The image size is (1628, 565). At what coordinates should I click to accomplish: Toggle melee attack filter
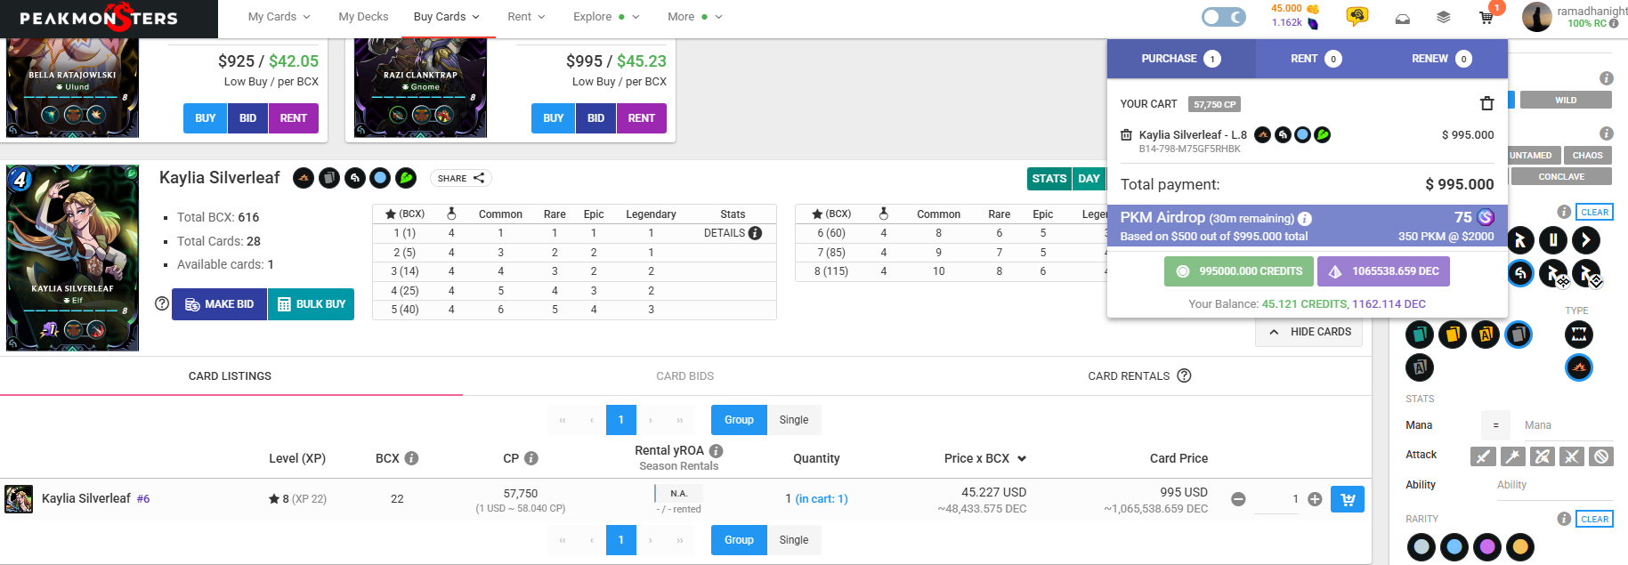click(x=1483, y=456)
